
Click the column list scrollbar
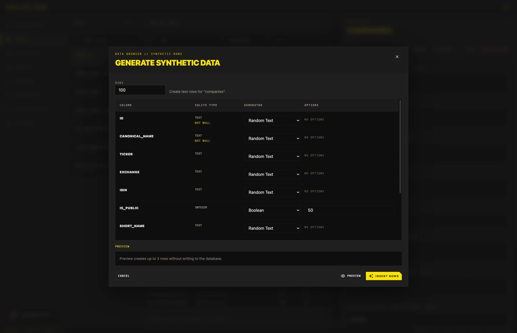(400, 146)
